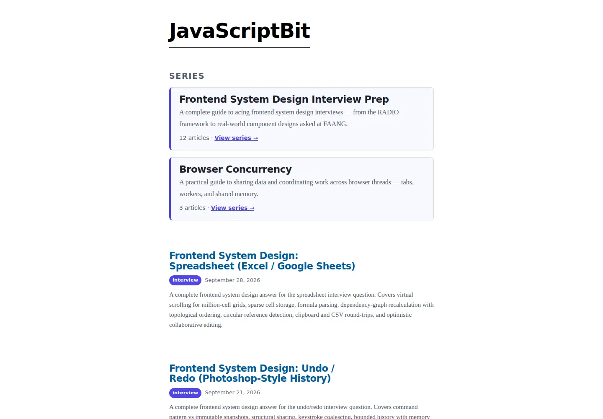View series link for 3 articles
The image size is (603, 419).
232,208
